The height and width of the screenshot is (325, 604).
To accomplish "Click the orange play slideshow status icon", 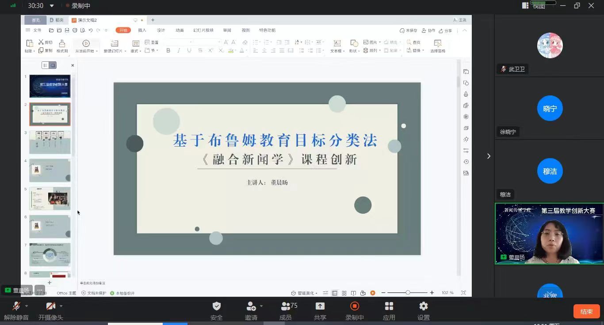I will click(373, 293).
